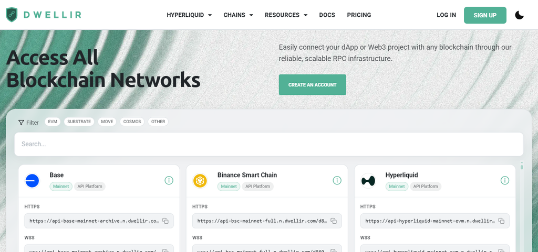Click the Hyperliquid card title
Screen dimensions: 538x252
402,175
